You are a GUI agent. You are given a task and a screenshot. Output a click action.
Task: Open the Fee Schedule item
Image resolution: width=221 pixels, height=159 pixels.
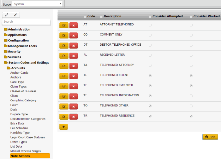click(x=19, y=128)
